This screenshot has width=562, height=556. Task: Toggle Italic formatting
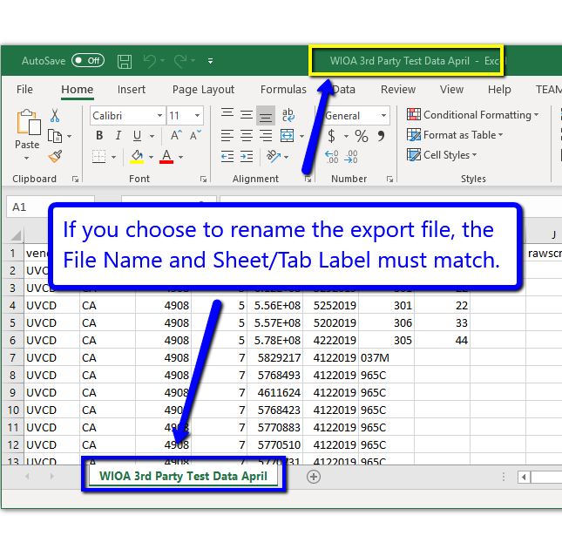(118, 136)
